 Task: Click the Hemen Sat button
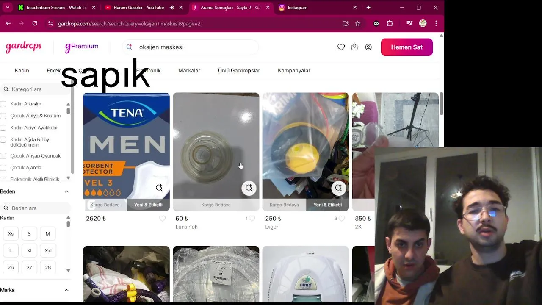point(406,47)
